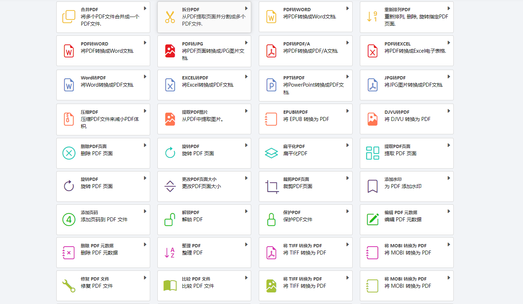Viewport: 523px width, 304px height.
Task: Click the scissors icon for 拆分PDF
Action: coord(170,17)
